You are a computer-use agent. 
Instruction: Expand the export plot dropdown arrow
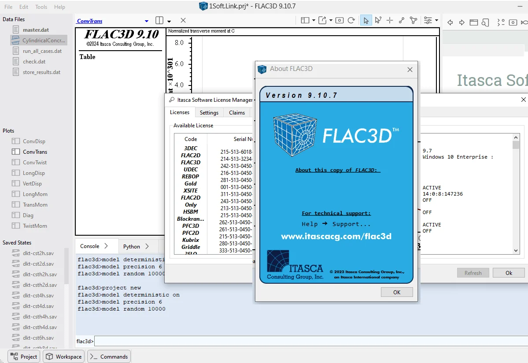pyautogui.click(x=331, y=21)
